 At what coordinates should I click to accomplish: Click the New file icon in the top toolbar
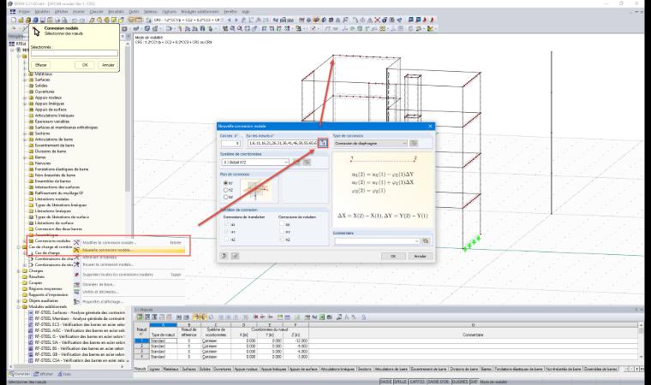[14, 20]
